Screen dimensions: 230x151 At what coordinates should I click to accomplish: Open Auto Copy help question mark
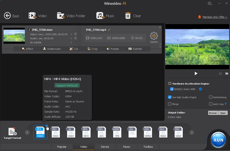[226, 104]
